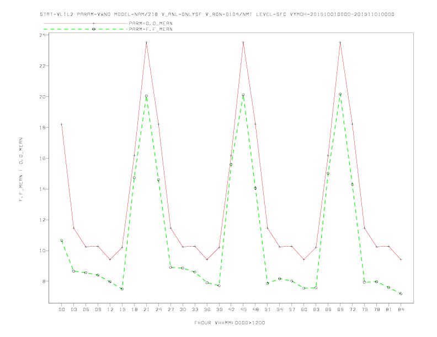Select the PARM=O.O_MEAN legend label
Image resolution: width=437 pixels, height=337 pixels.
pyautogui.click(x=151, y=23)
